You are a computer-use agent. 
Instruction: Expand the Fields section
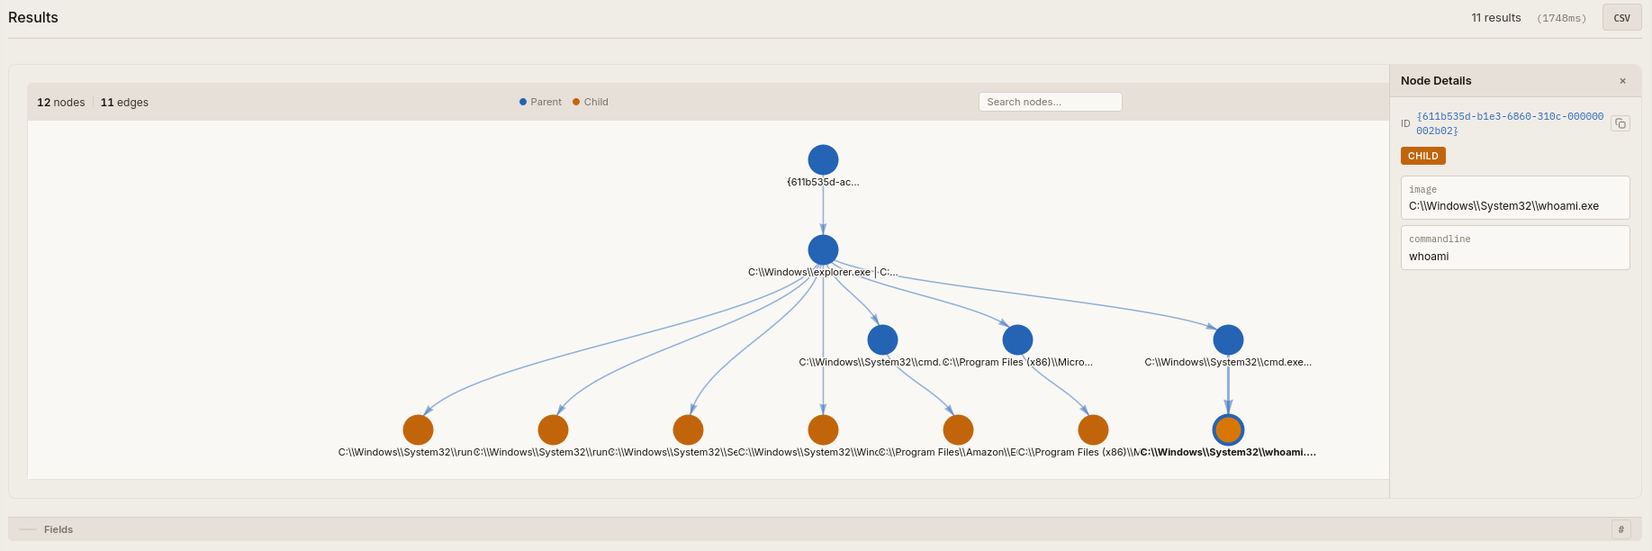[x=59, y=529]
